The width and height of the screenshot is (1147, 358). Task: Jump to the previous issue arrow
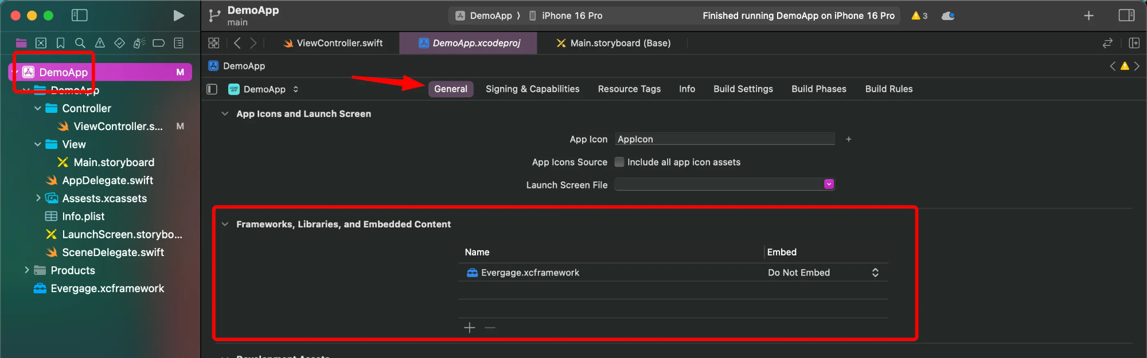click(1113, 66)
